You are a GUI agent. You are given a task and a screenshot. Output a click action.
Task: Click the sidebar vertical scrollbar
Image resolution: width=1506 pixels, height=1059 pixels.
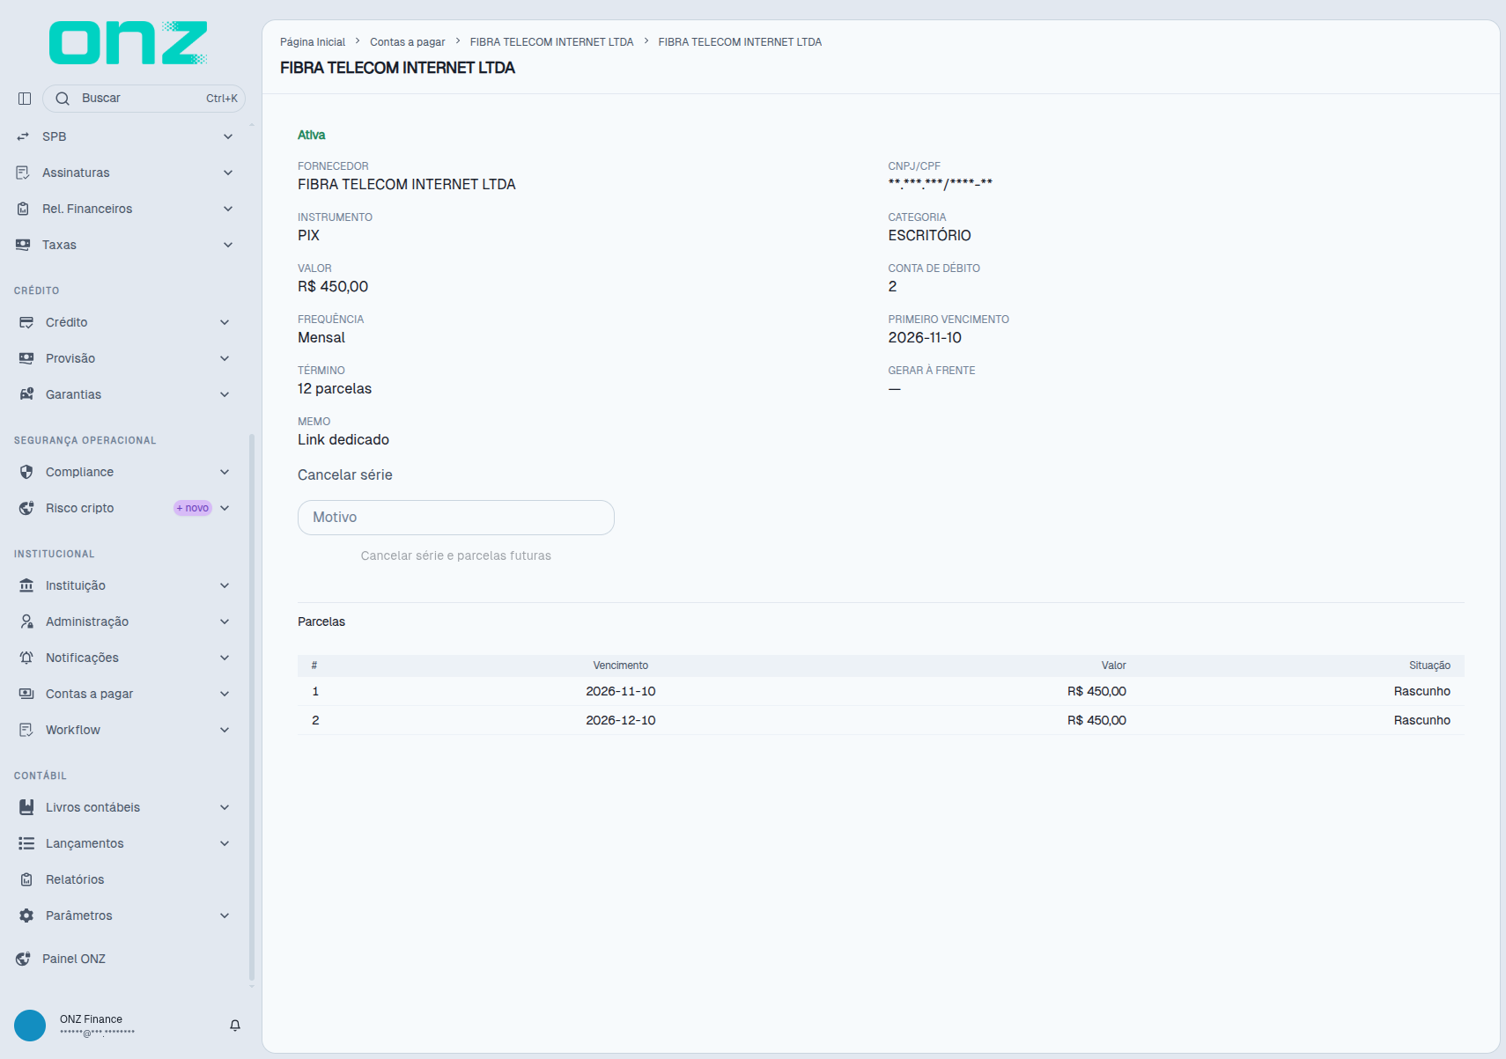tap(252, 707)
